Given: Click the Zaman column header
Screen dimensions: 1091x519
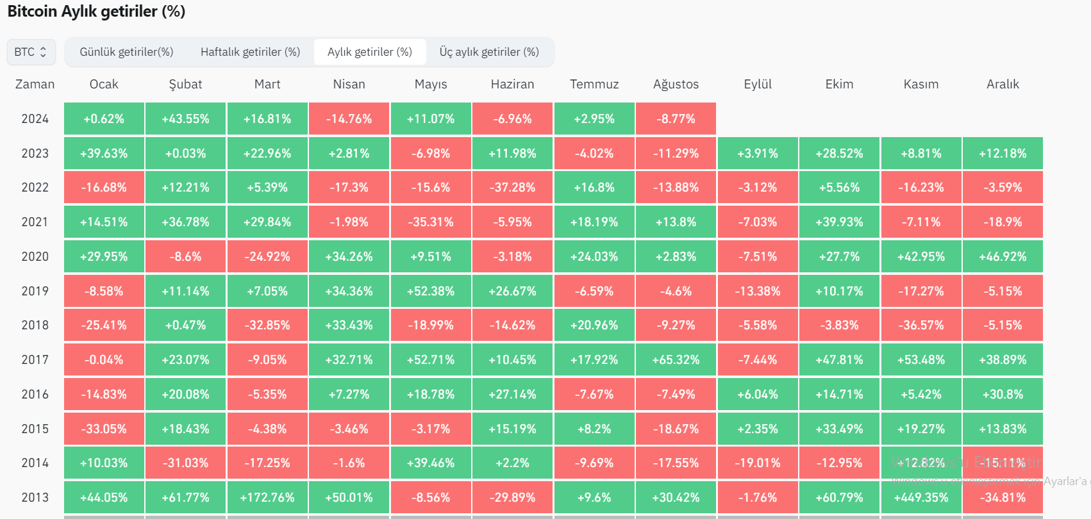Looking at the screenshot, I should (35, 85).
